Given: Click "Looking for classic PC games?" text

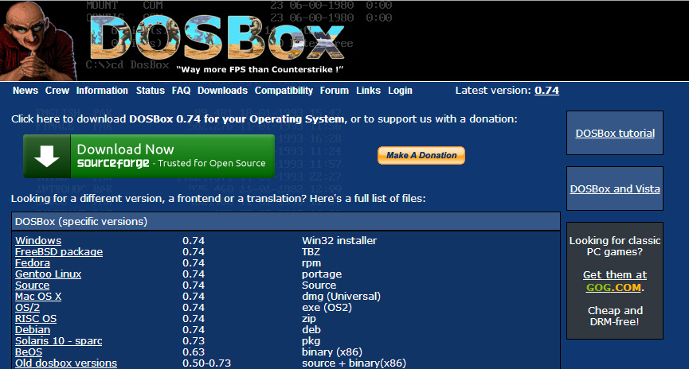Looking at the screenshot, I should 615,247.
